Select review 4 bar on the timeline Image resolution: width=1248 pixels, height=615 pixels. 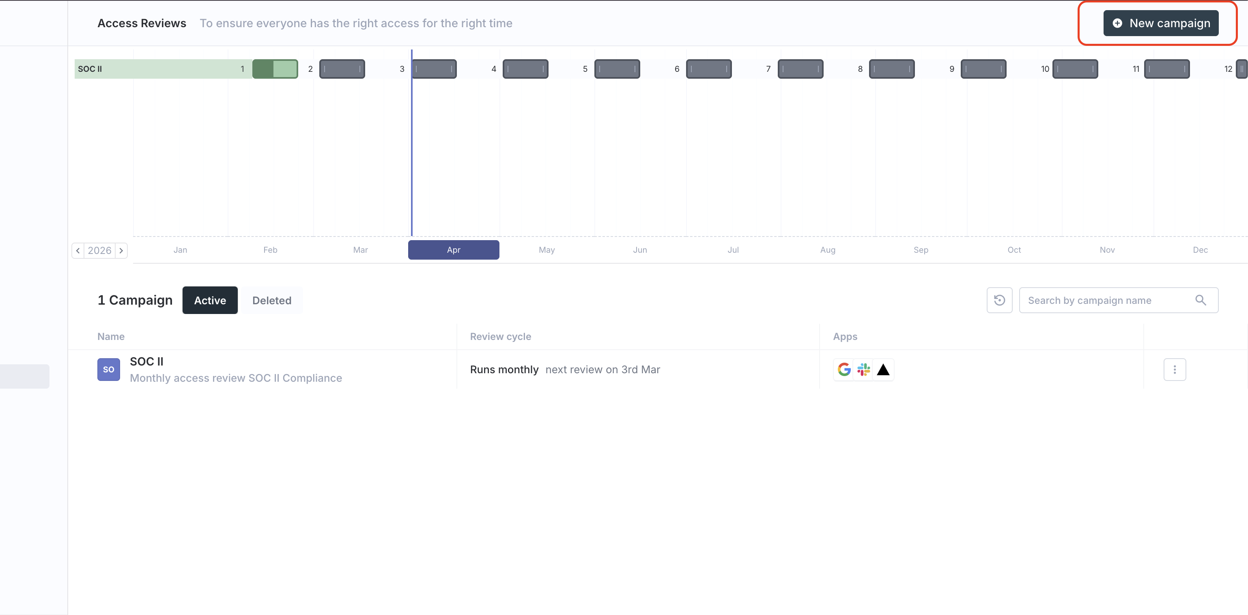pos(525,69)
